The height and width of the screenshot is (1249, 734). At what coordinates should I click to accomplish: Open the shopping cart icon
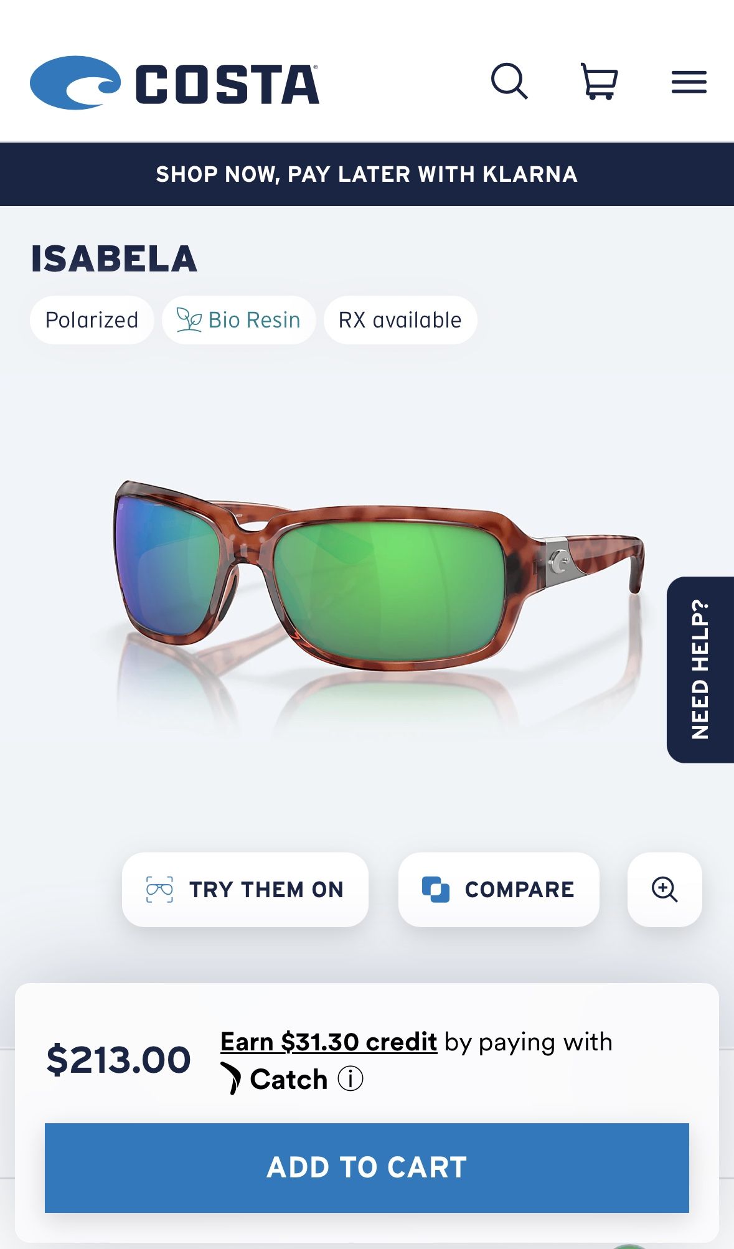pyautogui.click(x=599, y=82)
